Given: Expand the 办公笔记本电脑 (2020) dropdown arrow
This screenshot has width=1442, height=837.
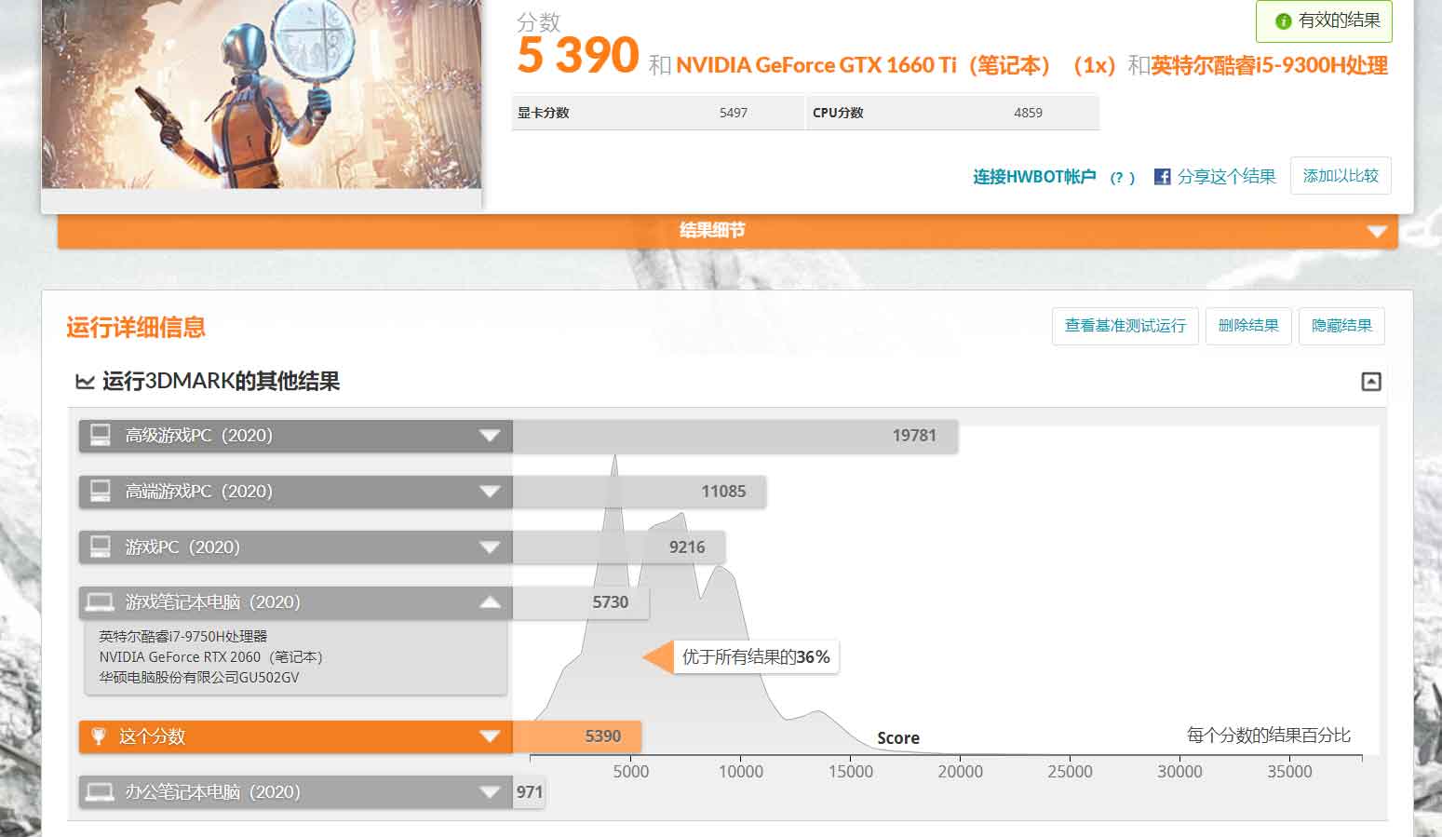Looking at the screenshot, I should 490,792.
